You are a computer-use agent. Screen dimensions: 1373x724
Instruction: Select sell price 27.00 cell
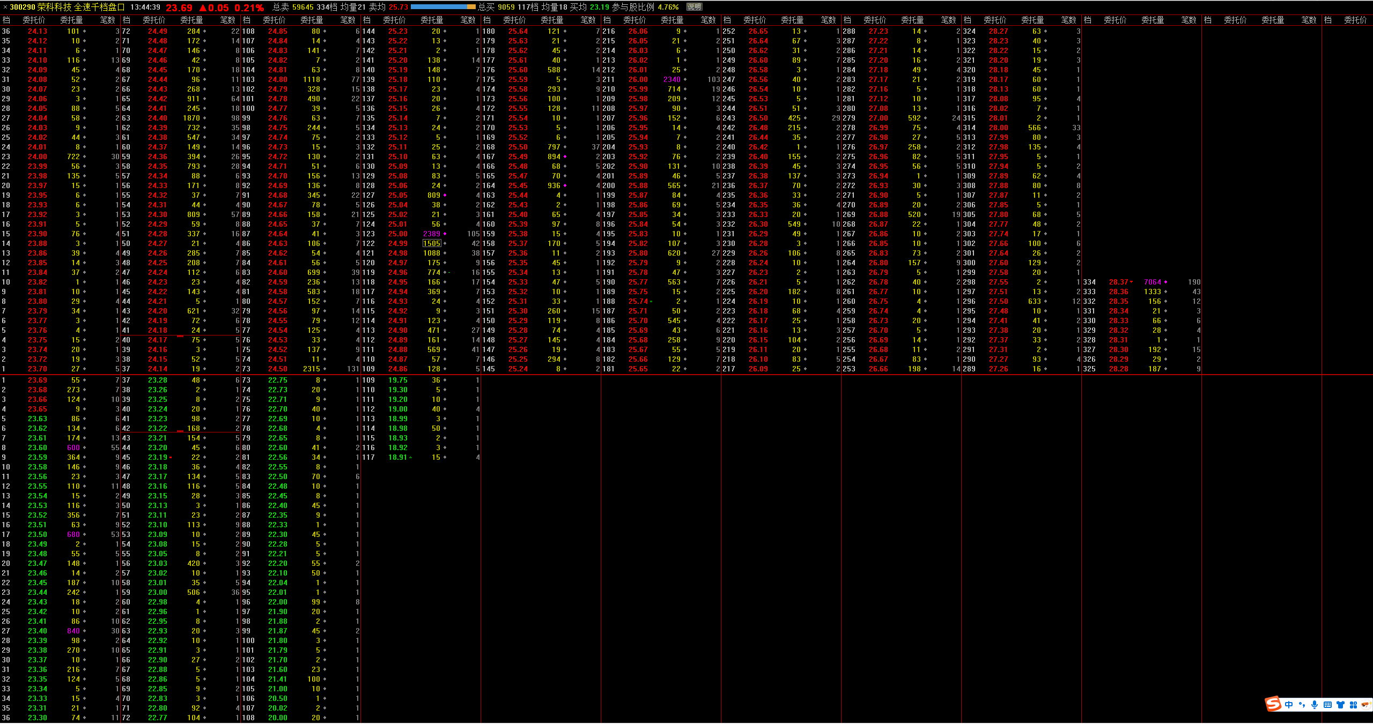click(x=879, y=118)
